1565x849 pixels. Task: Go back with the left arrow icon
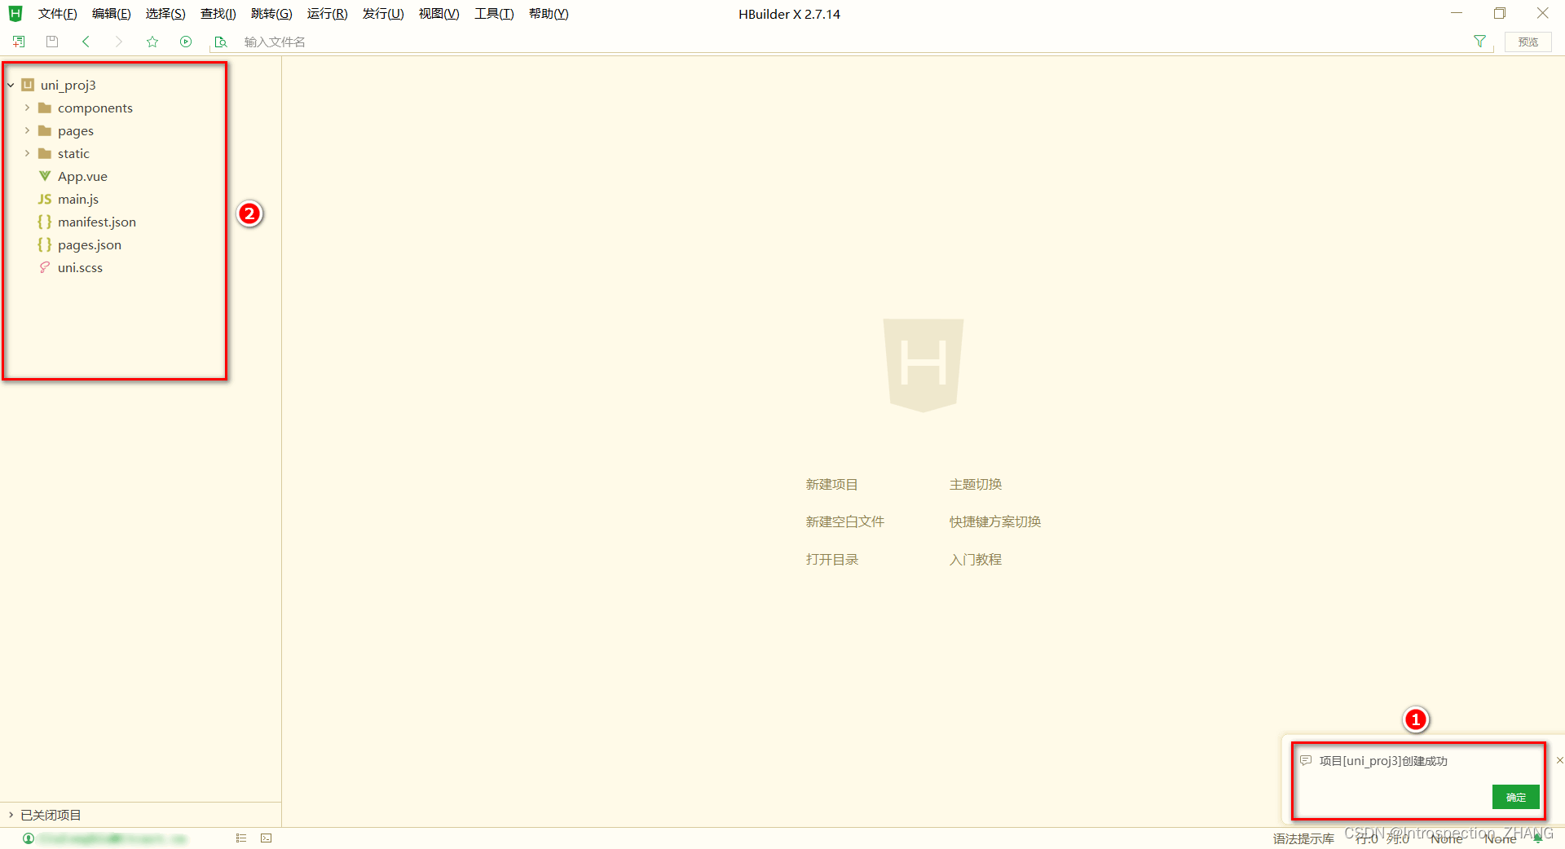coord(86,42)
